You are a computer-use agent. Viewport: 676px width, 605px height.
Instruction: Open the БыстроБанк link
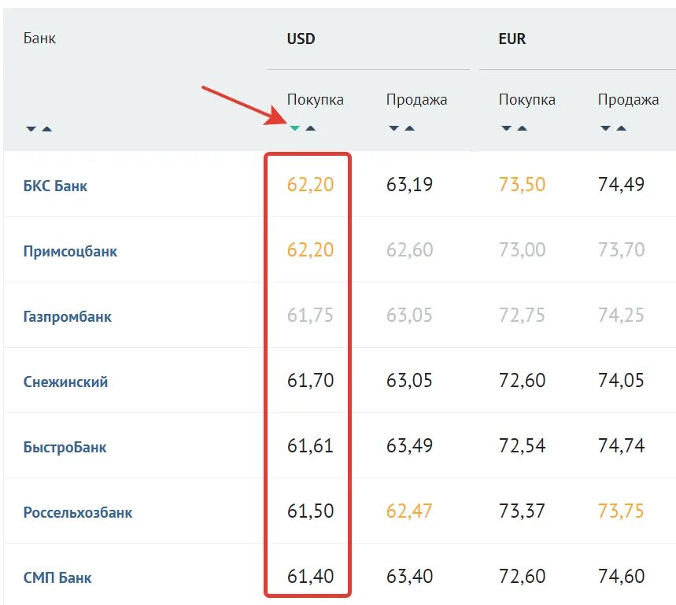point(65,448)
